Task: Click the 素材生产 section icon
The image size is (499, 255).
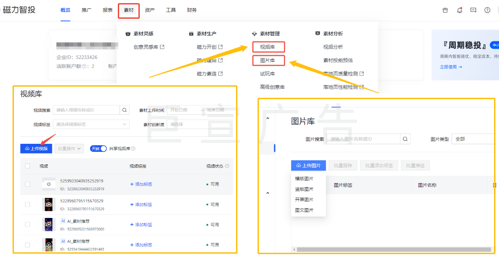Action: pyautogui.click(x=191, y=33)
